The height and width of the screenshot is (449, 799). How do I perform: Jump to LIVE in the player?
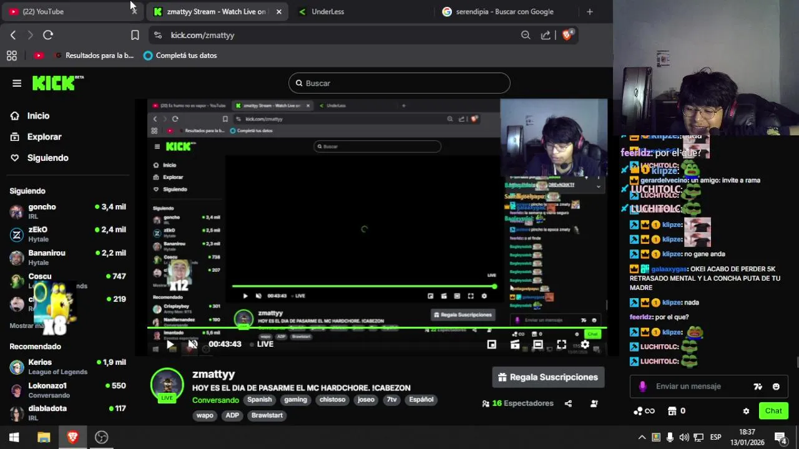(x=262, y=344)
